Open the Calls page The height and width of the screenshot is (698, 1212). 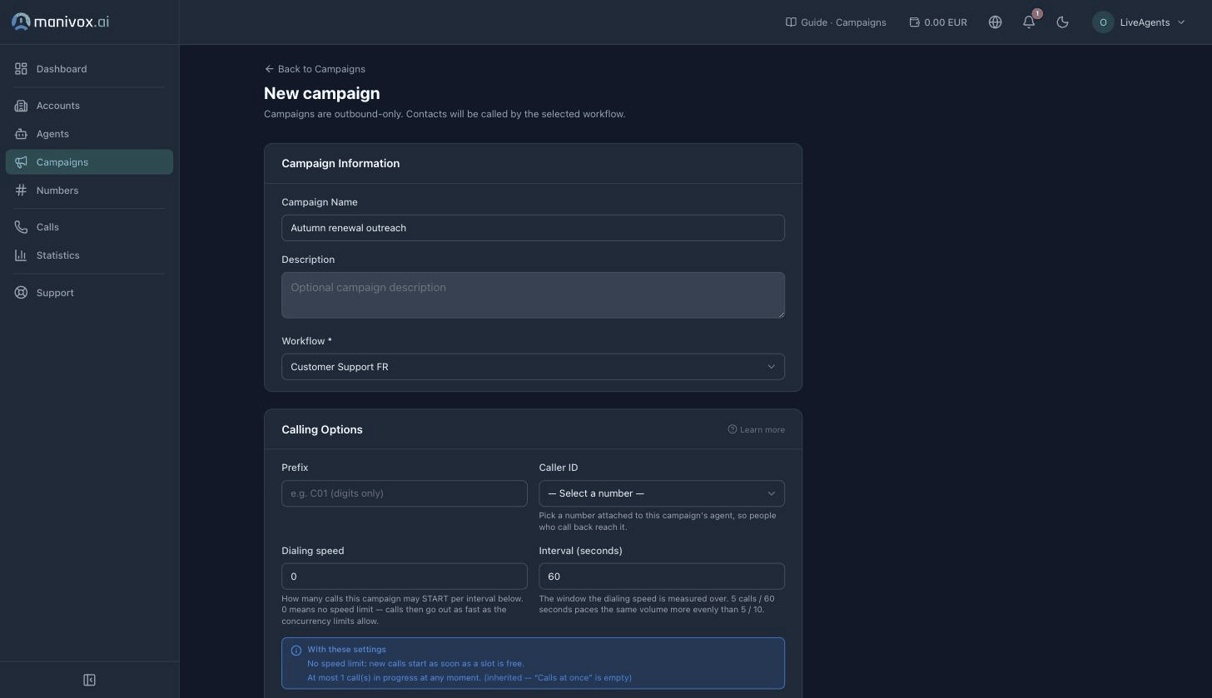click(x=89, y=227)
